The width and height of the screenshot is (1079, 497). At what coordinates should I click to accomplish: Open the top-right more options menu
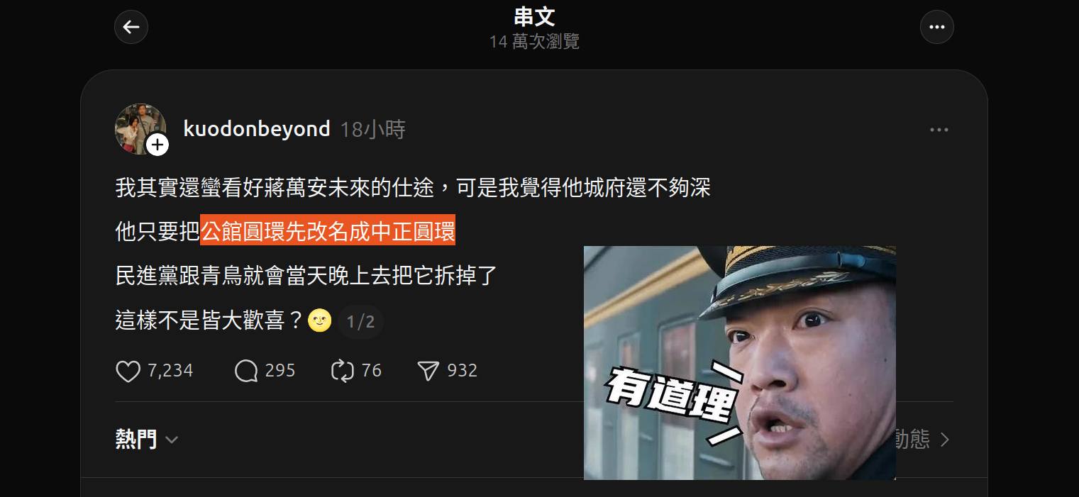coord(936,28)
